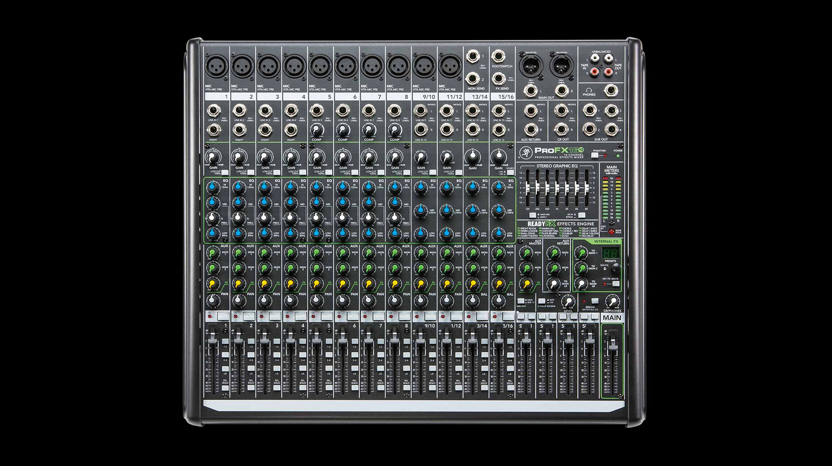The height and width of the screenshot is (466, 832).
Task: Toggle the INT FX MUTE button
Action: [615, 284]
